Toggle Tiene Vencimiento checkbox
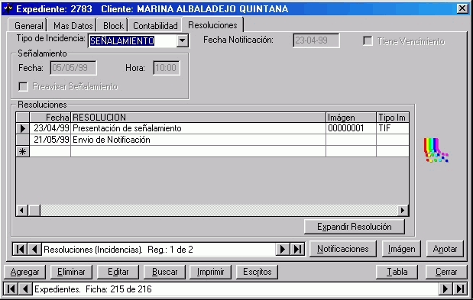This screenshot has height=300, width=473. [368, 41]
